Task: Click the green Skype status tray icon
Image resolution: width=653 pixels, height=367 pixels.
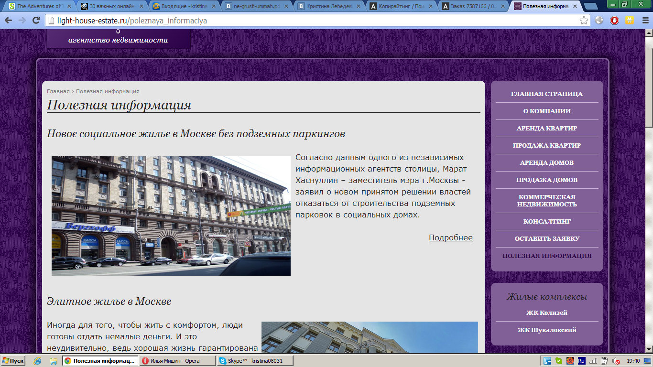Action: [x=559, y=361]
